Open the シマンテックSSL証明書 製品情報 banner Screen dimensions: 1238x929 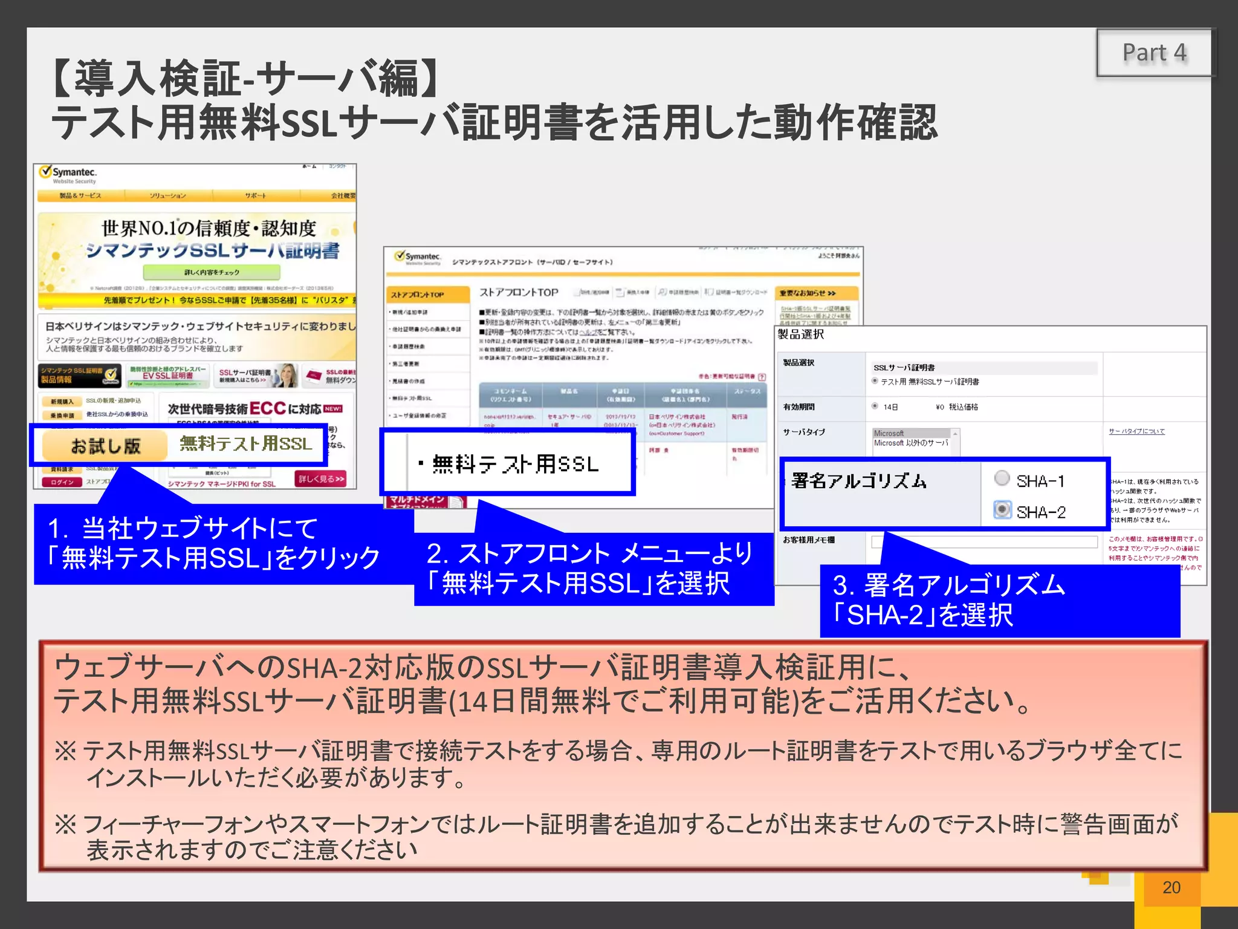tap(80, 375)
